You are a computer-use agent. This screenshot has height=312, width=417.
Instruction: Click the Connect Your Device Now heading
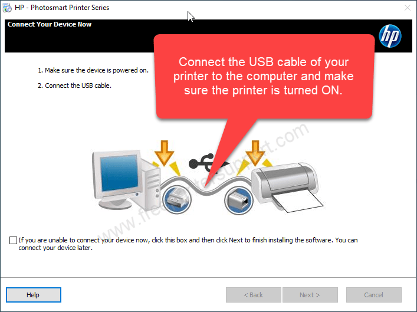(x=50, y=24)
